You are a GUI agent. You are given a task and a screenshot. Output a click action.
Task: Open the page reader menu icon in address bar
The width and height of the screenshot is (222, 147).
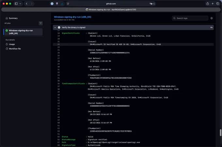68,4
